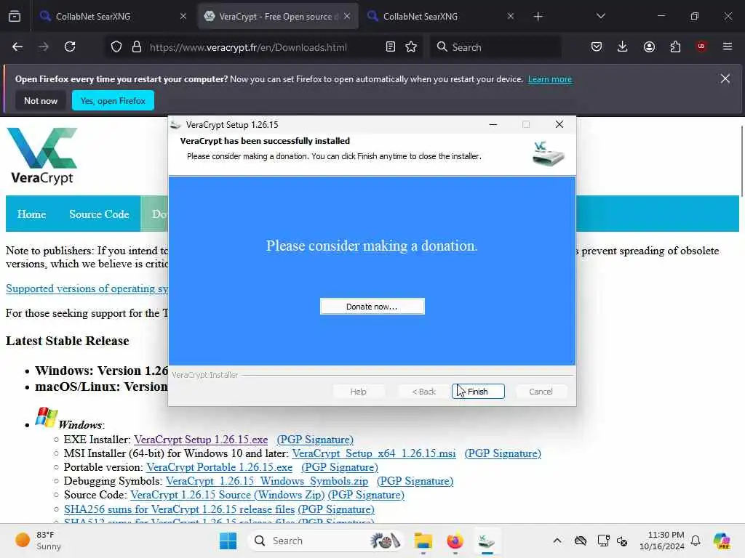Open Firefox hamburger menu
Viewport: 745px width, 558px height.
tap(728, 46)
